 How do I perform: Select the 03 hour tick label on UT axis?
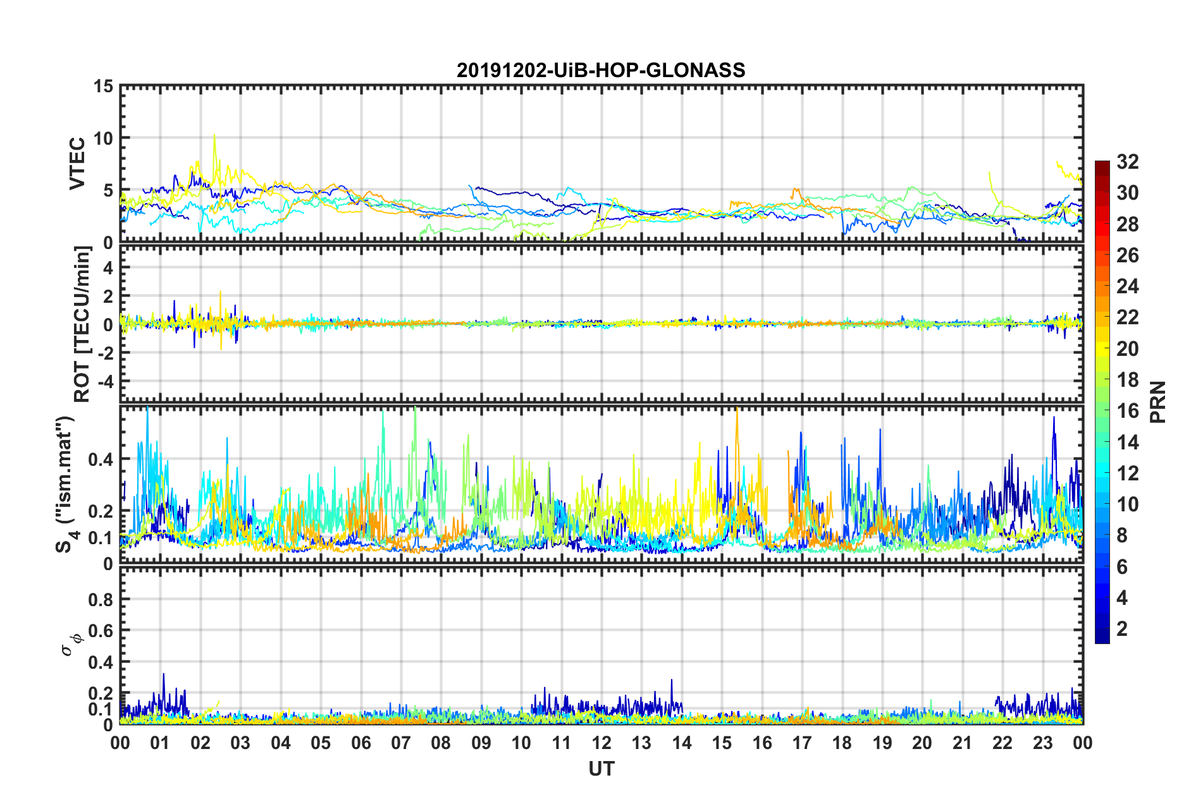coord(240,743)
